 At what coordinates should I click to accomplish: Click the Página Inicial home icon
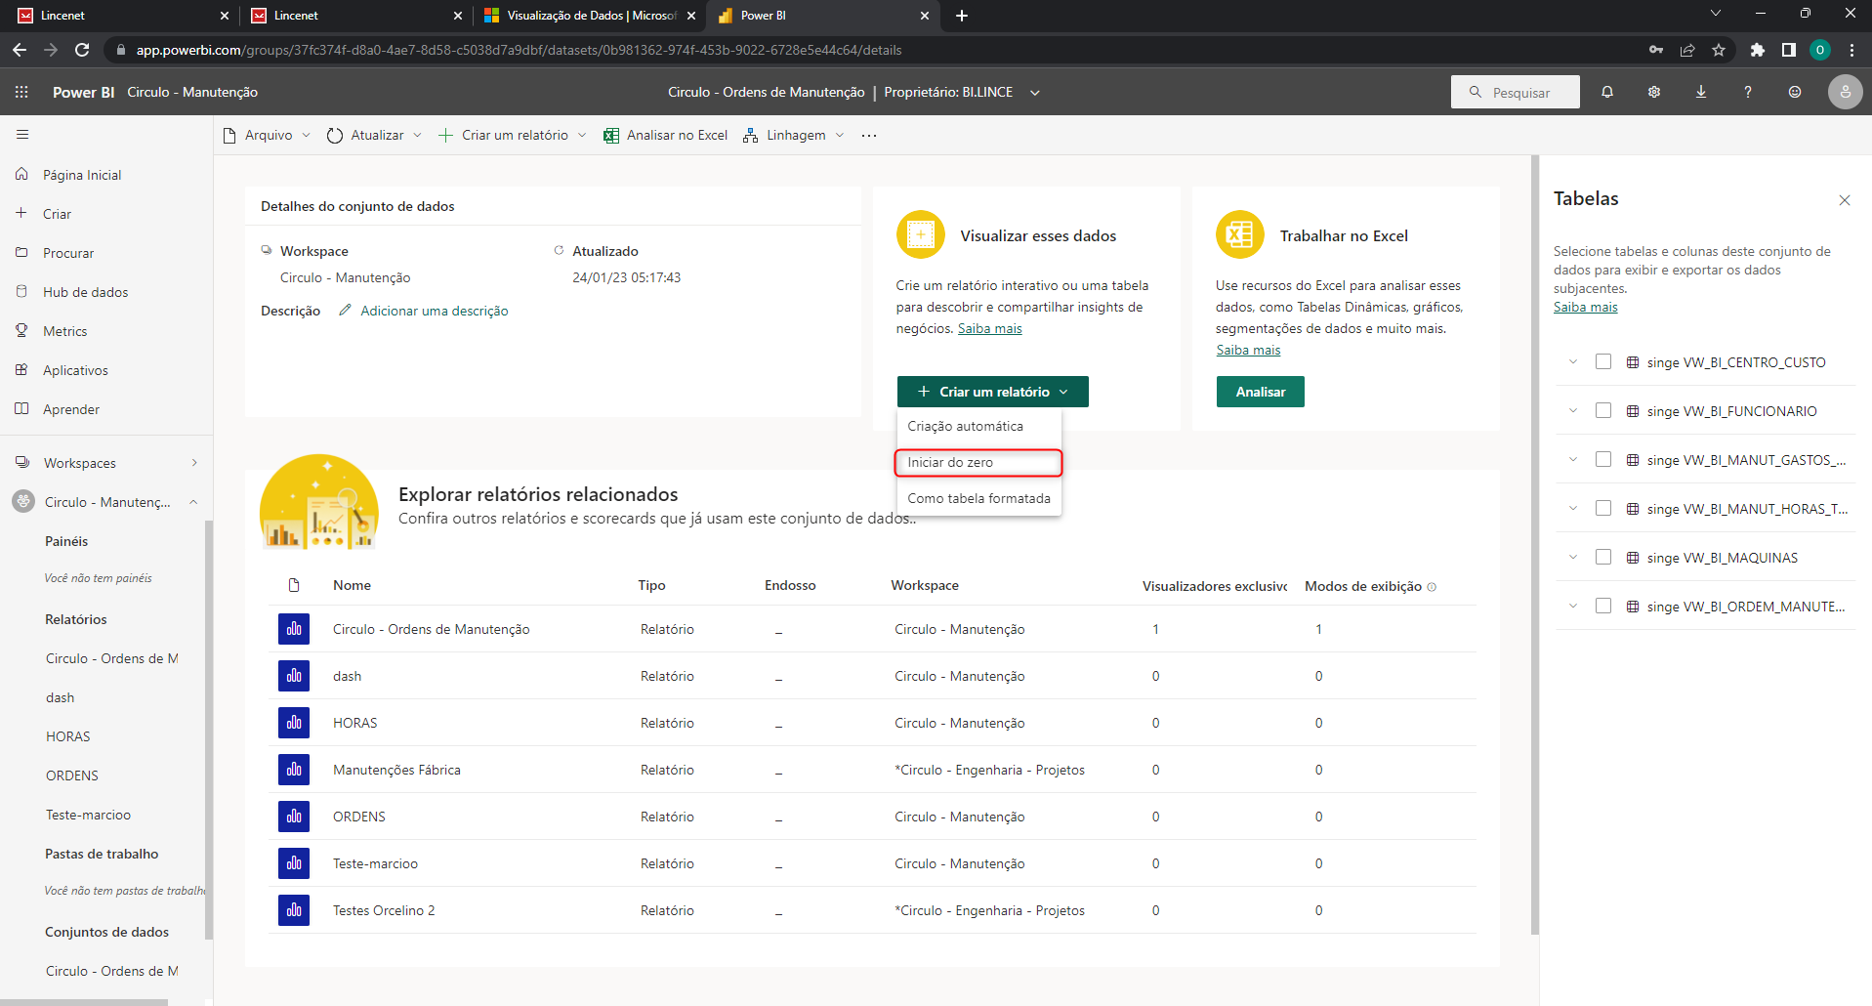coord(21,174)
